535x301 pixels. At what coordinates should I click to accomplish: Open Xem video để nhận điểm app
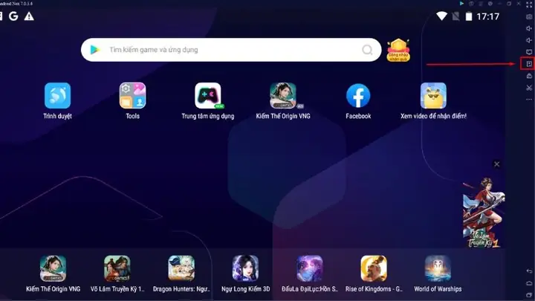[x=433, y=96]
